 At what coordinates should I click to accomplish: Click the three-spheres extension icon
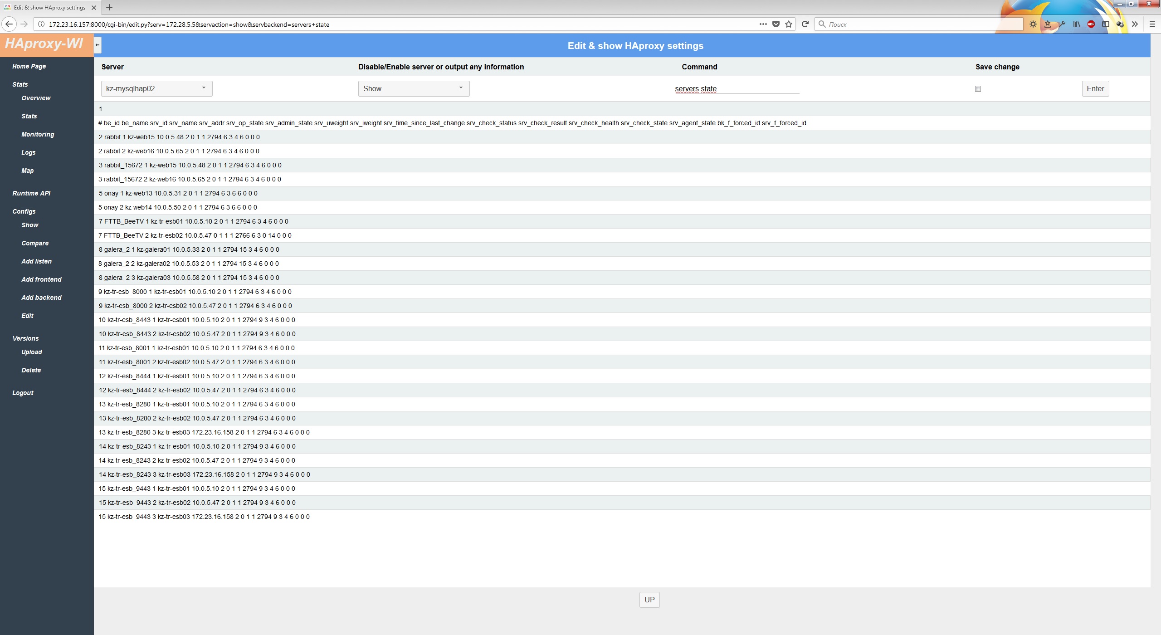pos(1120,24)
